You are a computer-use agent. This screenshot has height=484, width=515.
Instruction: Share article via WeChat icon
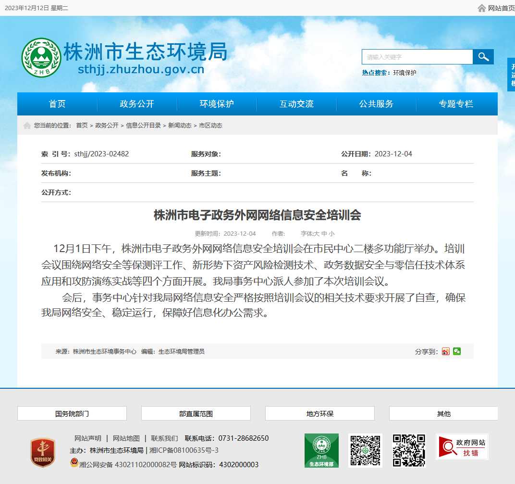(457, 351)
